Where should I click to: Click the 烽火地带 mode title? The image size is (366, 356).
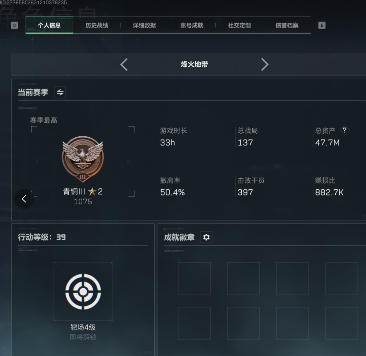194,64
